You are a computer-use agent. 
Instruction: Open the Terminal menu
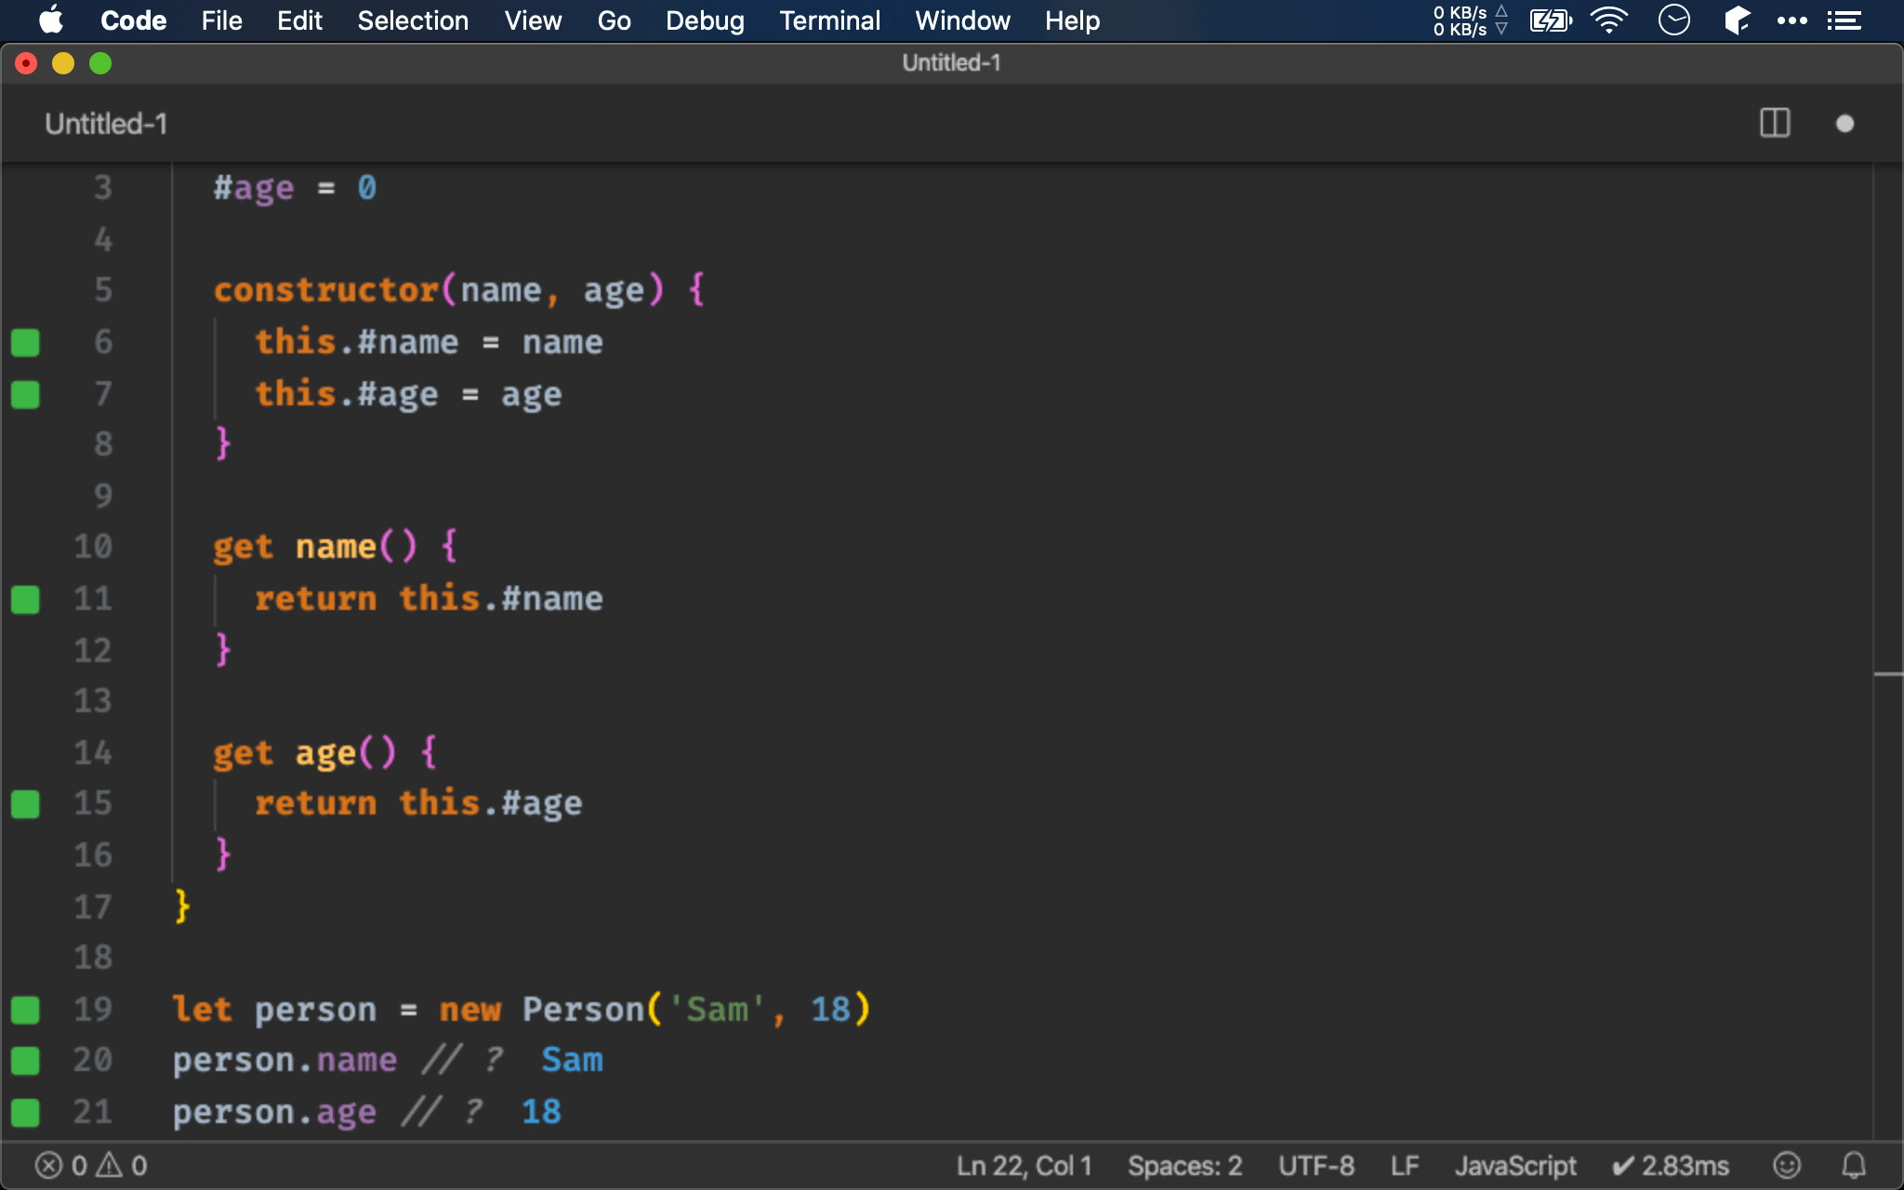point(829,20)
